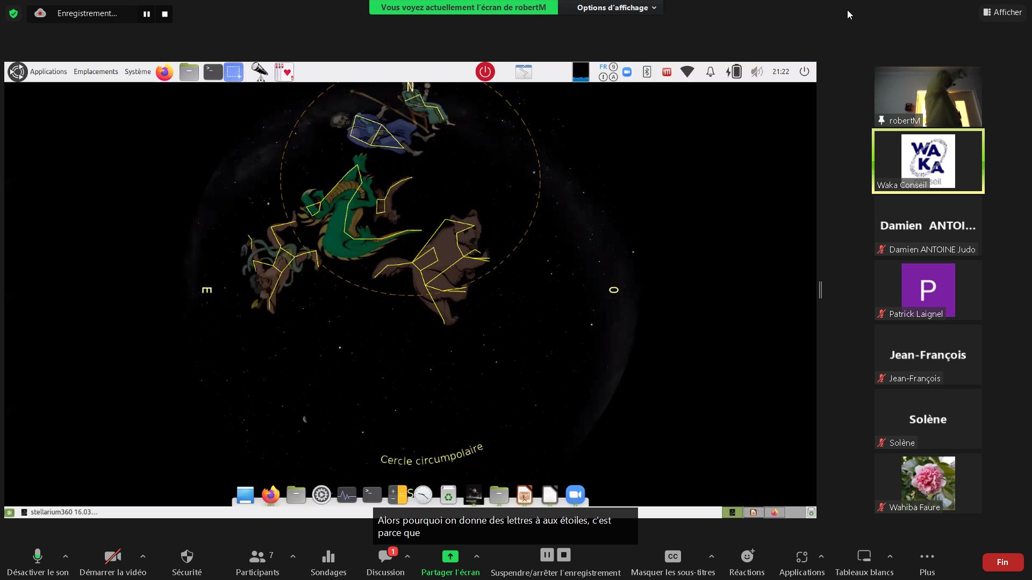Viewport: 1032px width, 580px height.
Task: Select Patrick Laignel participant tile
Action: click(x=928, y=290)
